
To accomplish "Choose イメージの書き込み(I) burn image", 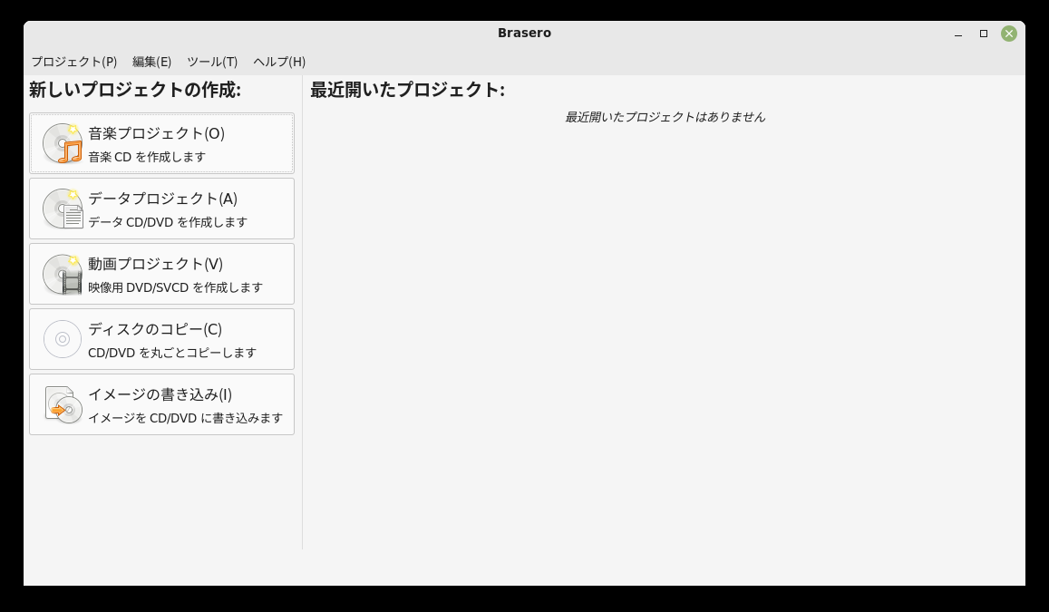I will [162, 404].
